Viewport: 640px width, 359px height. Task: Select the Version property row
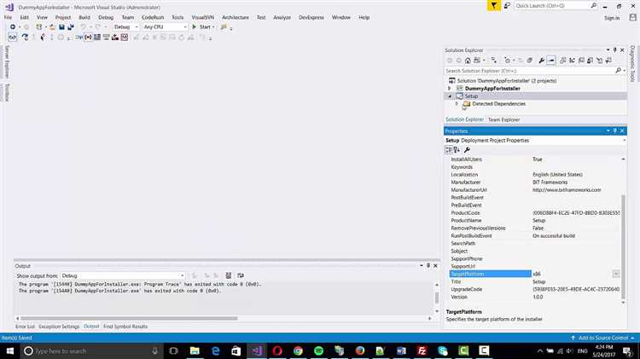tap(536, 297)
